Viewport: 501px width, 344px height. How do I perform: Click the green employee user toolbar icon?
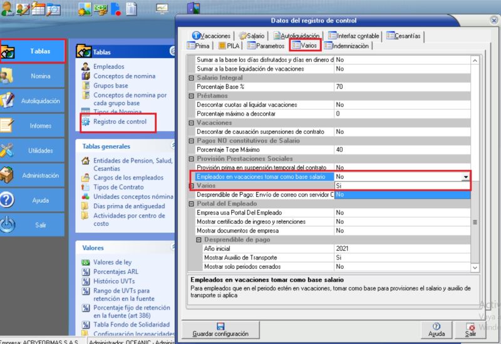(9, 9)
